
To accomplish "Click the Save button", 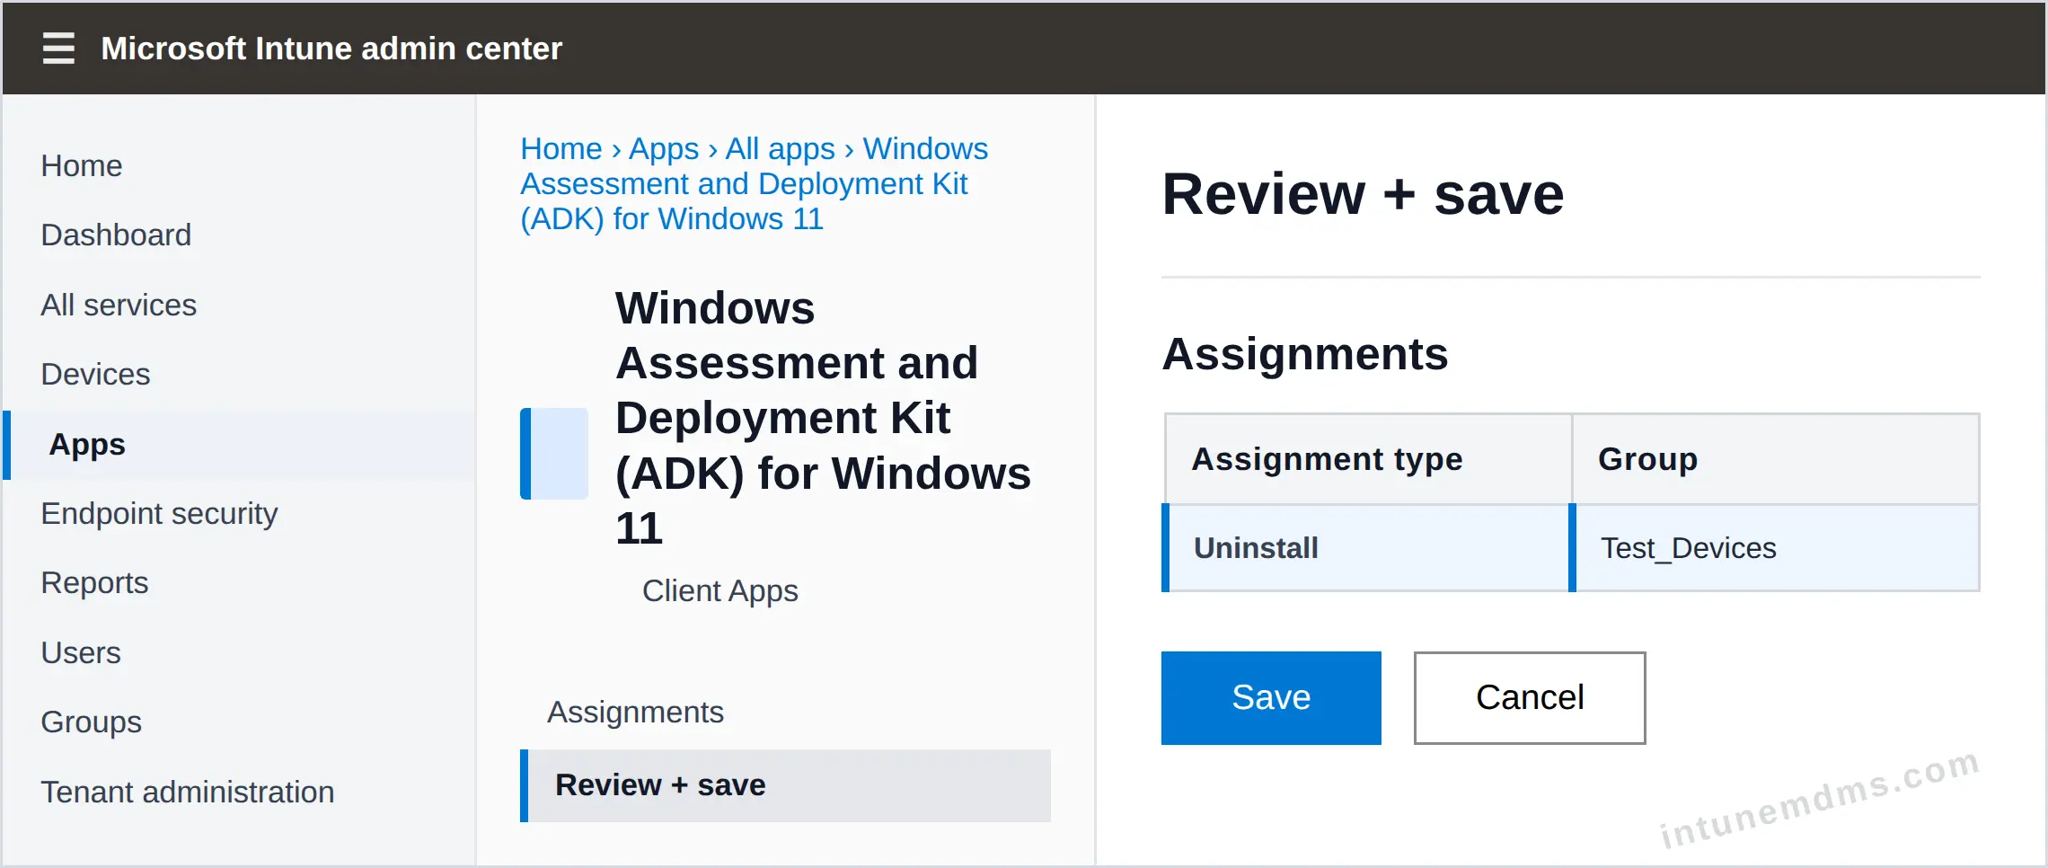I will click(1271, 698).
